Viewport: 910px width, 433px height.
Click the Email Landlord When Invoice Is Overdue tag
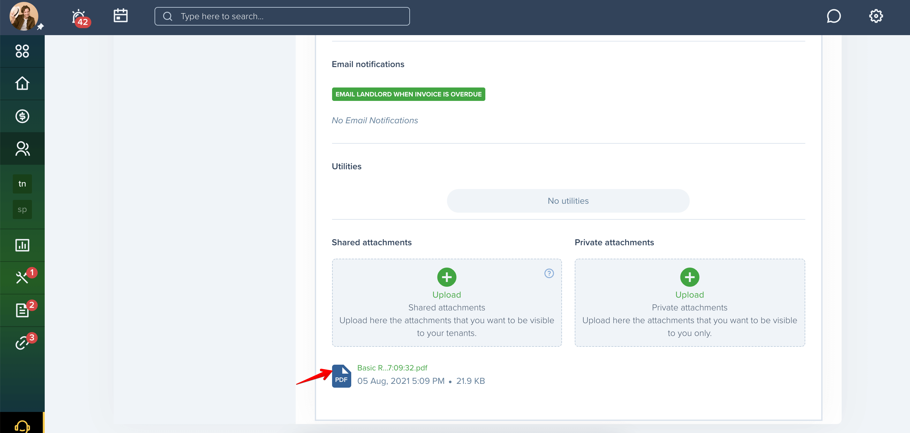pyautogui.click(x=408, y=94)
